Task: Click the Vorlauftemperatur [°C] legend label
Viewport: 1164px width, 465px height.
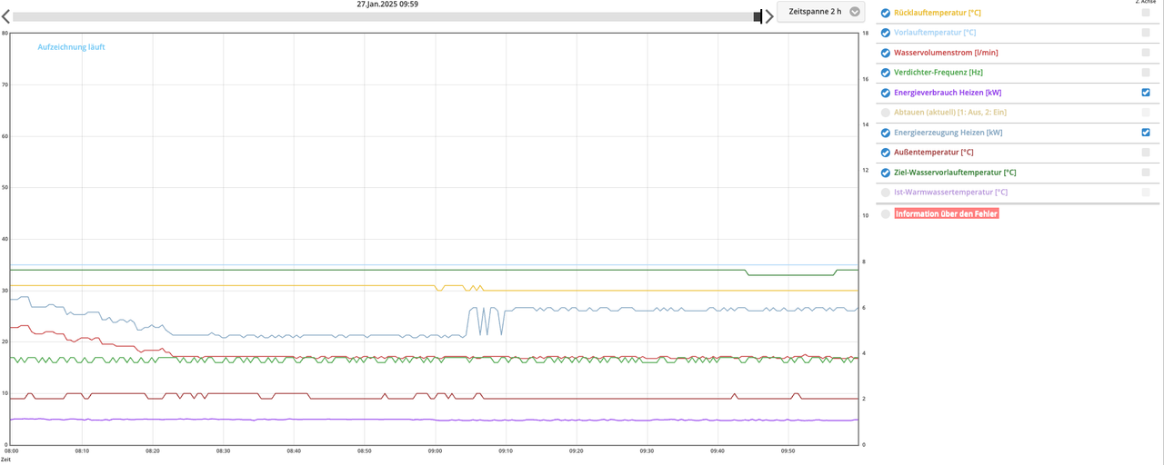Action: click(935, 33)
